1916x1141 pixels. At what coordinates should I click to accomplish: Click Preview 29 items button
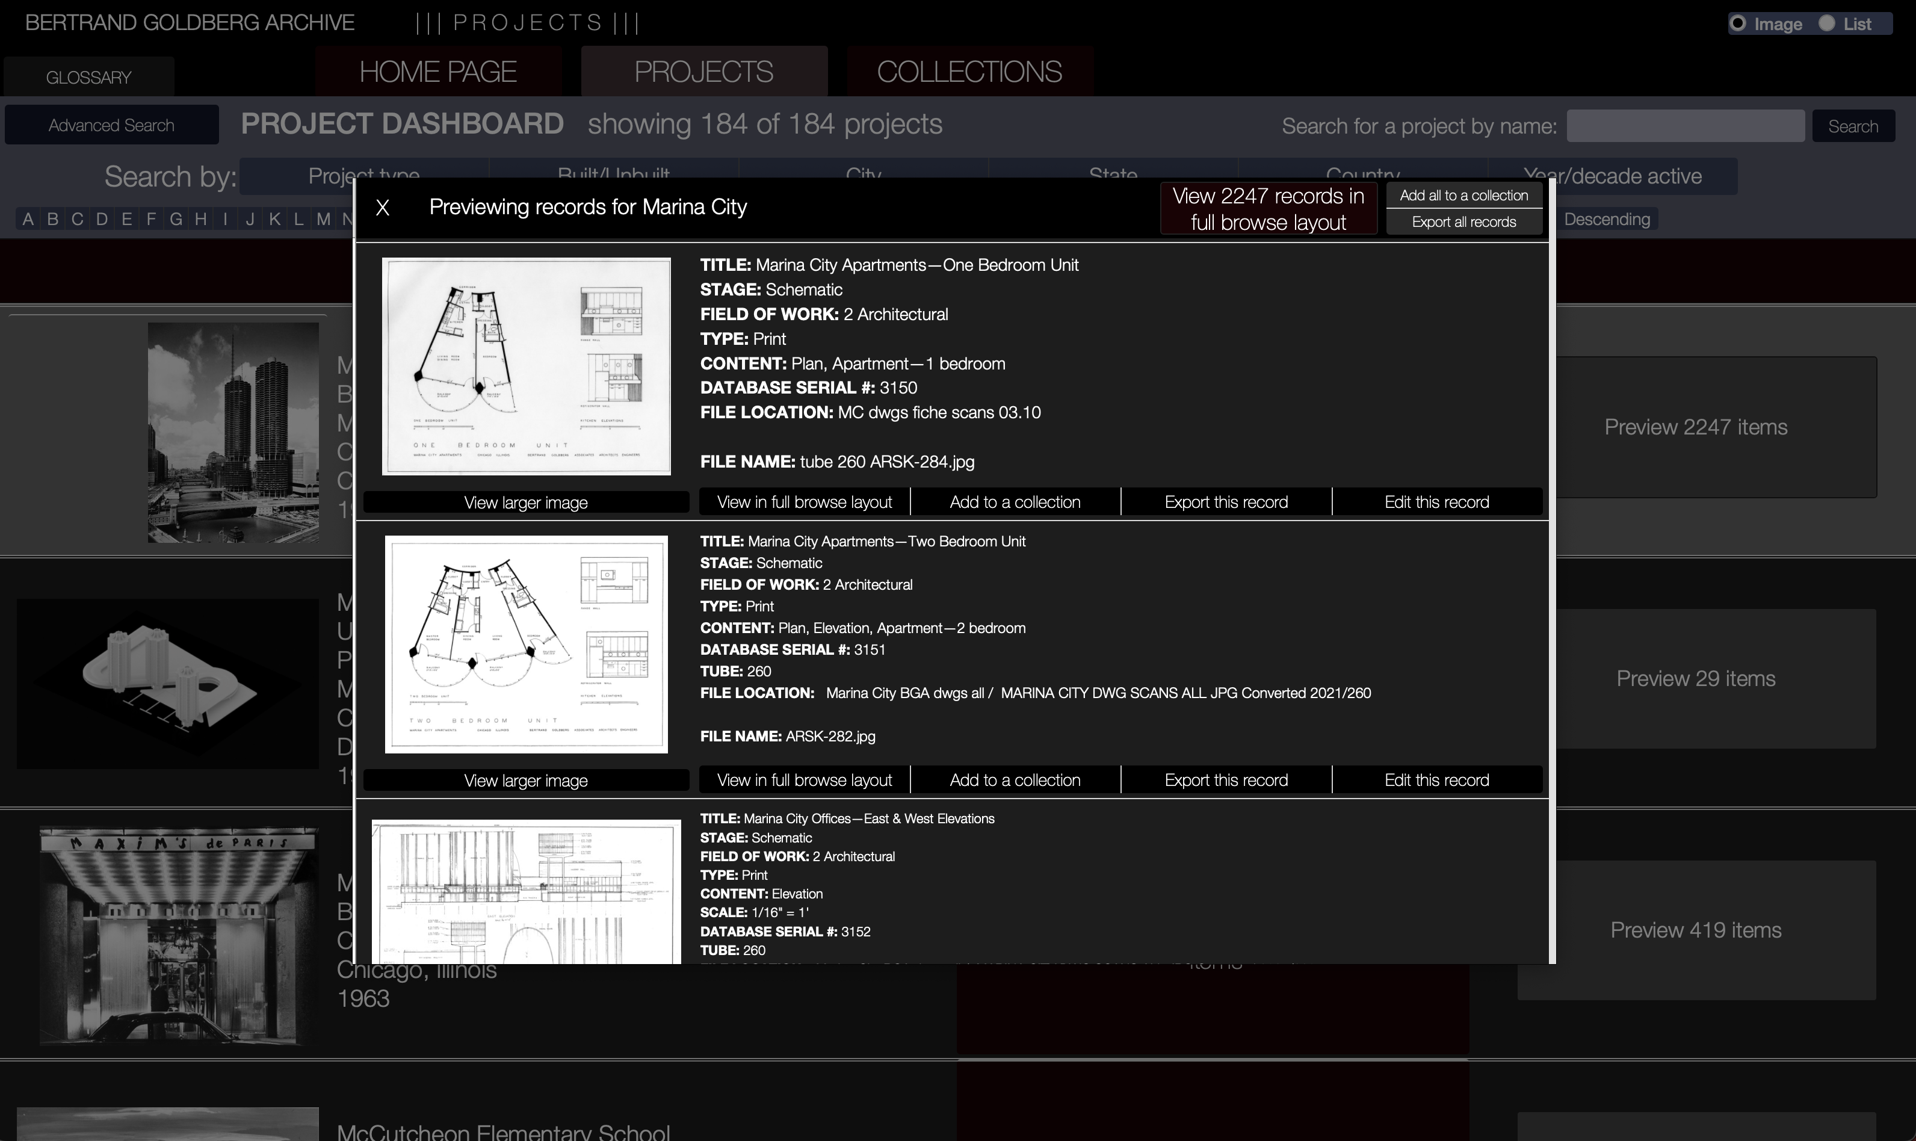[1716, 679]
